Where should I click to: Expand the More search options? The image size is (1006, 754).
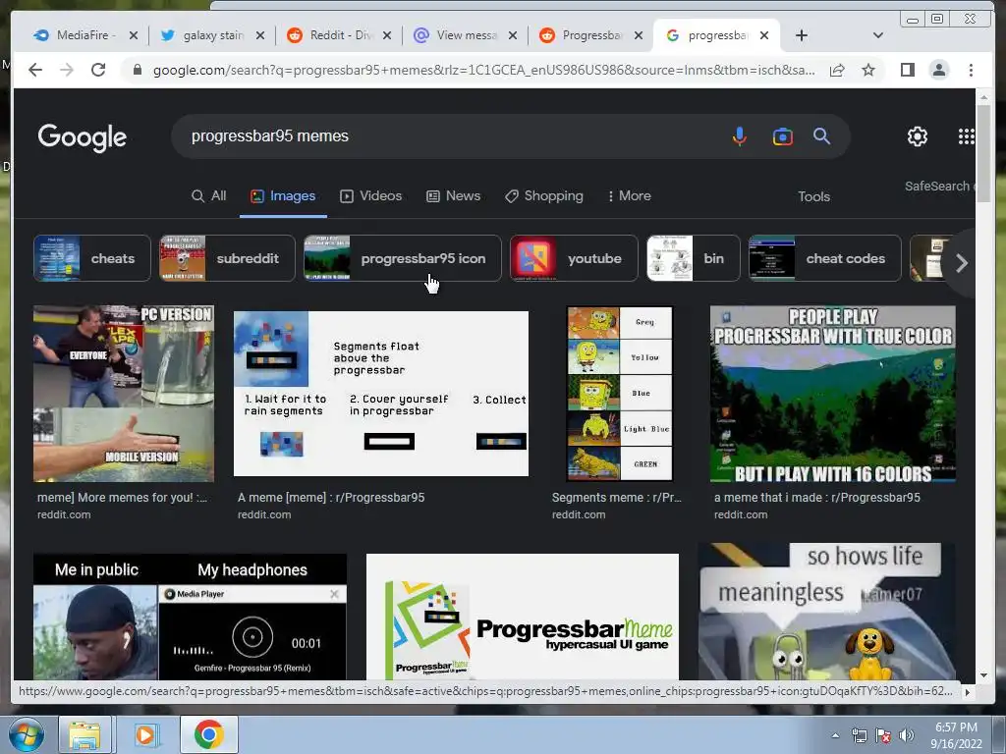(630, 196)
